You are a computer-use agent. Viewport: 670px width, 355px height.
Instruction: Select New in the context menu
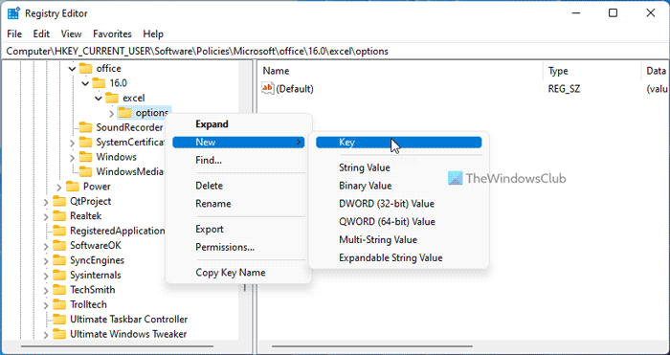pyautogui.click(x=238, y=143)
